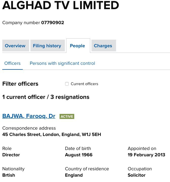Click the 45 Charles Street correspondence address
Image resolution: width=170 pixels, height=182 pixels.
click(x=51, y=134)
